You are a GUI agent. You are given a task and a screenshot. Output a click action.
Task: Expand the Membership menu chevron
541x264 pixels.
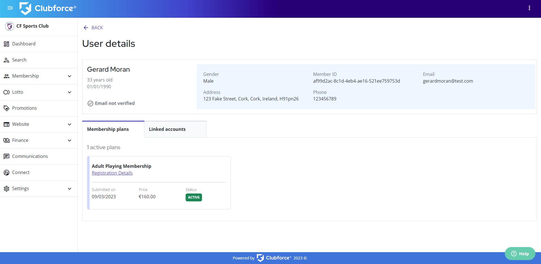click(x=69, y=76)
